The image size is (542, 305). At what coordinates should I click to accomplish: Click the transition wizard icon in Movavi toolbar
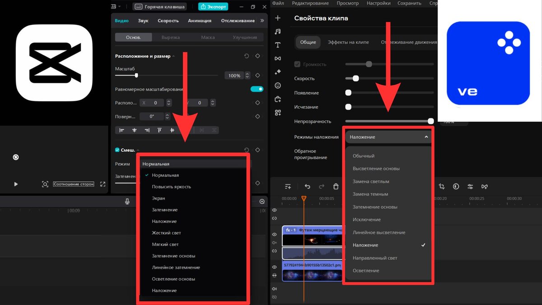tap(485, 186)
